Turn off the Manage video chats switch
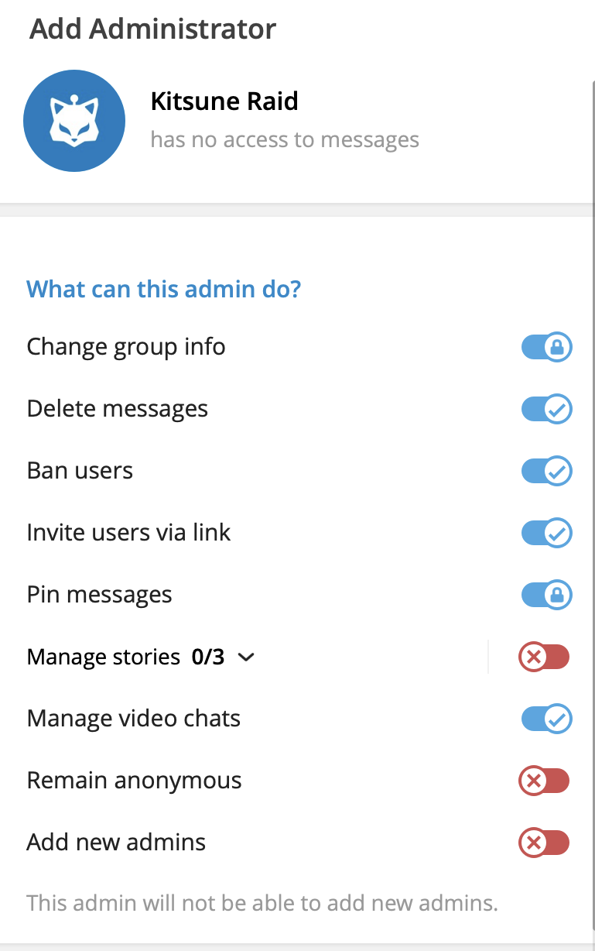The image size is (595, 951). (546, 719)
